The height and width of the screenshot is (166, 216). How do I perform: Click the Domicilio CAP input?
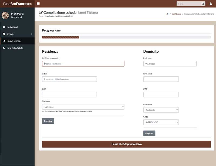161,94
